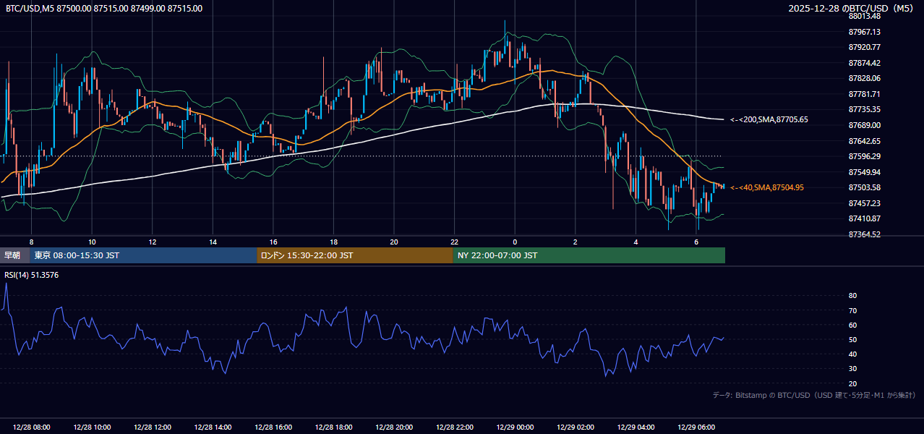Click the Bitstamp data source note
Image resolution: width=924 pixels, height=434 pixels.
point(814,395)
